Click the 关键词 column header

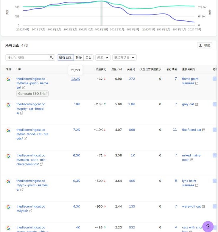point(131,69)
